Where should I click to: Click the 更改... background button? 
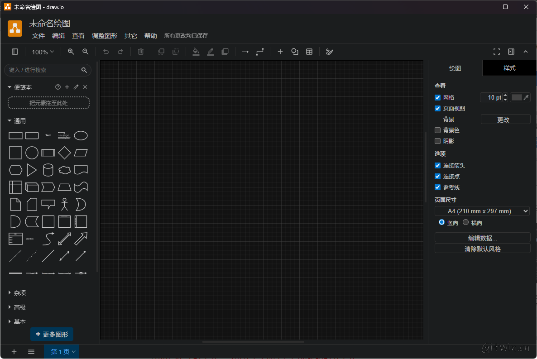click(x=505, y=120)
